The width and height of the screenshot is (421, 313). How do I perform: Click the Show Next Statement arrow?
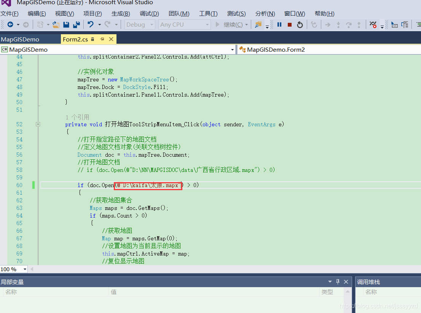coord(328,25)
